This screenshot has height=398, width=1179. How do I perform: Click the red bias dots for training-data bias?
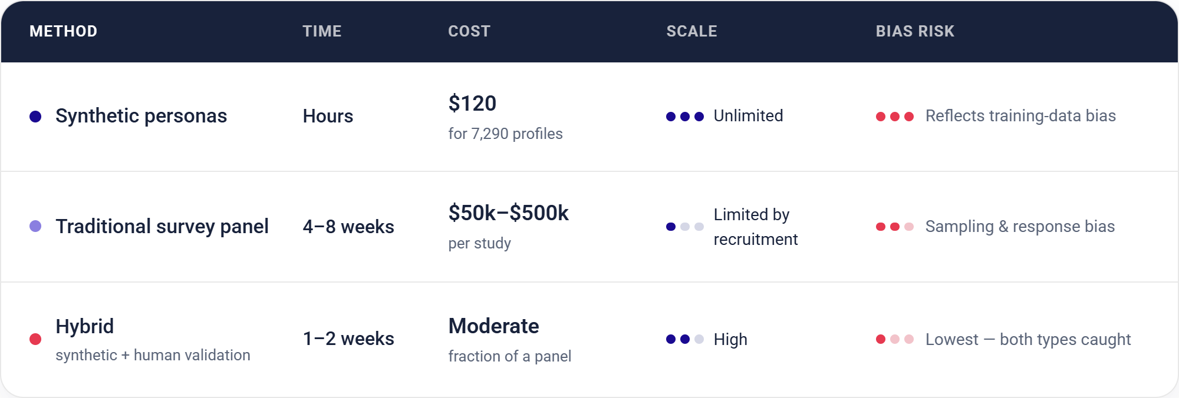(x=895, y=117)
